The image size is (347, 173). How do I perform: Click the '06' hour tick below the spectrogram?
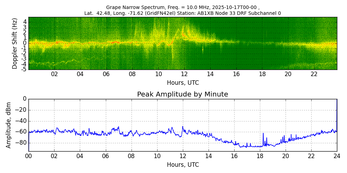(x=106, y=74)
